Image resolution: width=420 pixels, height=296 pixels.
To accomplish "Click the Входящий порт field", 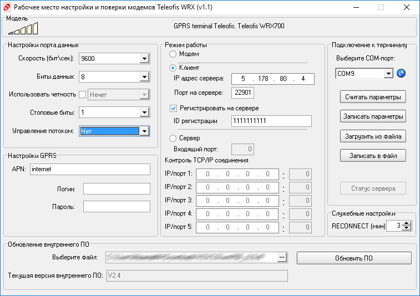I will point(242,149).
